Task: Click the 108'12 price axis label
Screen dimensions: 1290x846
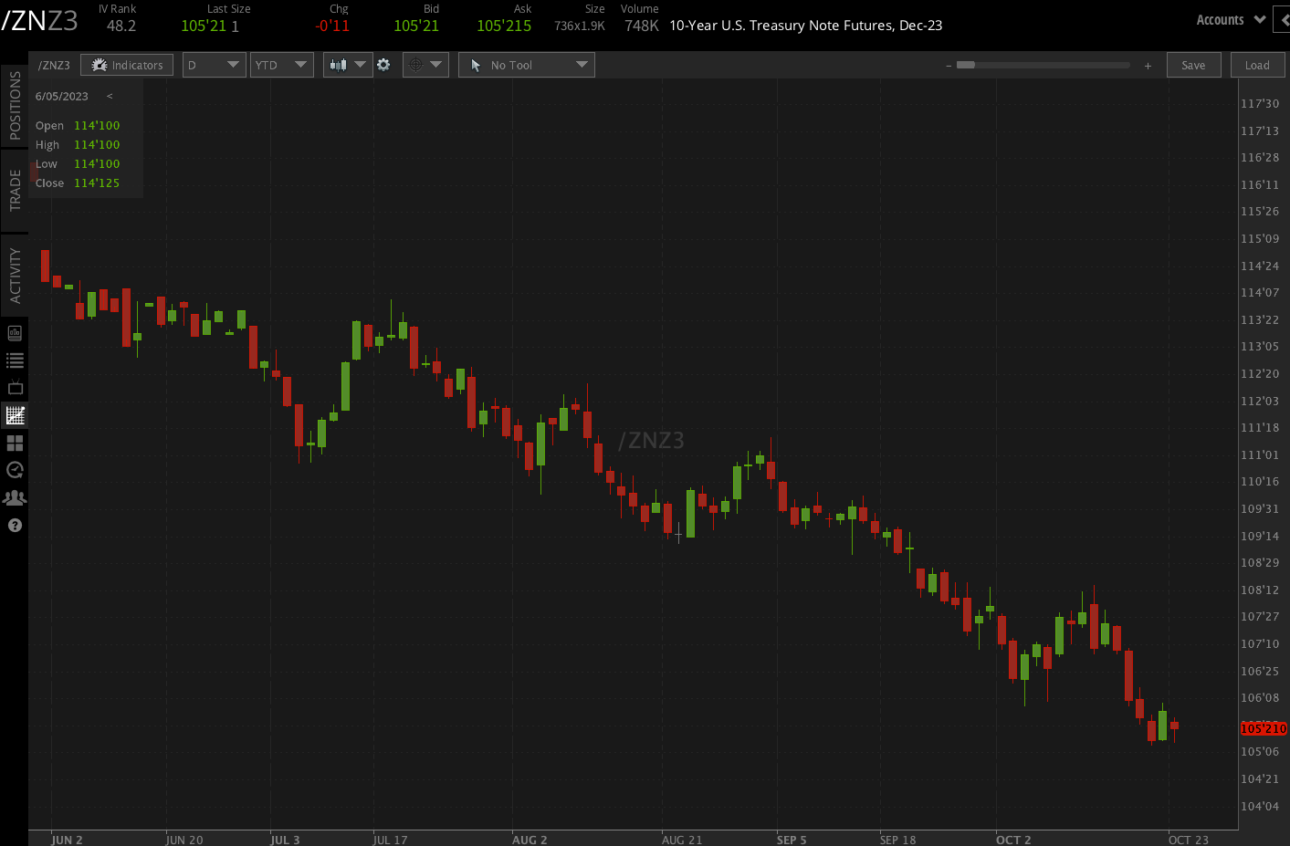Action: pyautogui.click(x=1260, y=590)
